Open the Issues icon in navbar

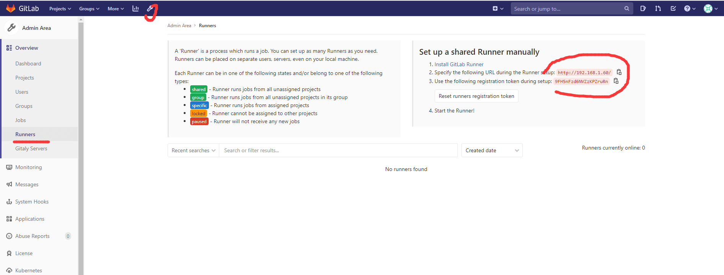click(643, 8)
